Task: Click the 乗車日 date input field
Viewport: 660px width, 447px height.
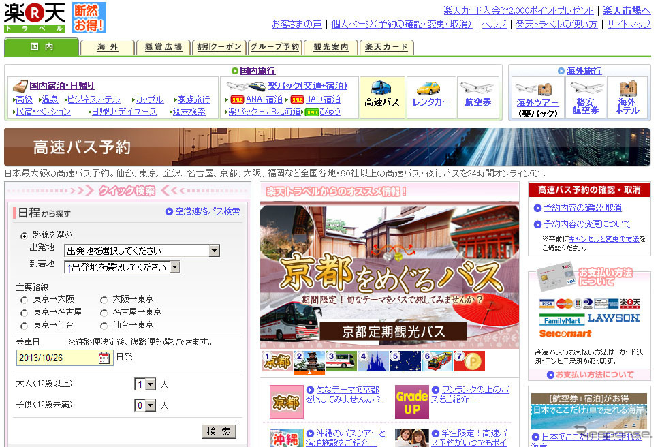Action: tap(57, 358)
